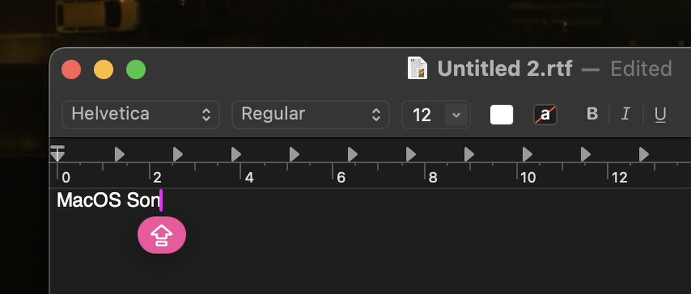Open the white text color swatch
This screenshot has height=294, width=691.
pyautogui.click(x=501, y=115)
